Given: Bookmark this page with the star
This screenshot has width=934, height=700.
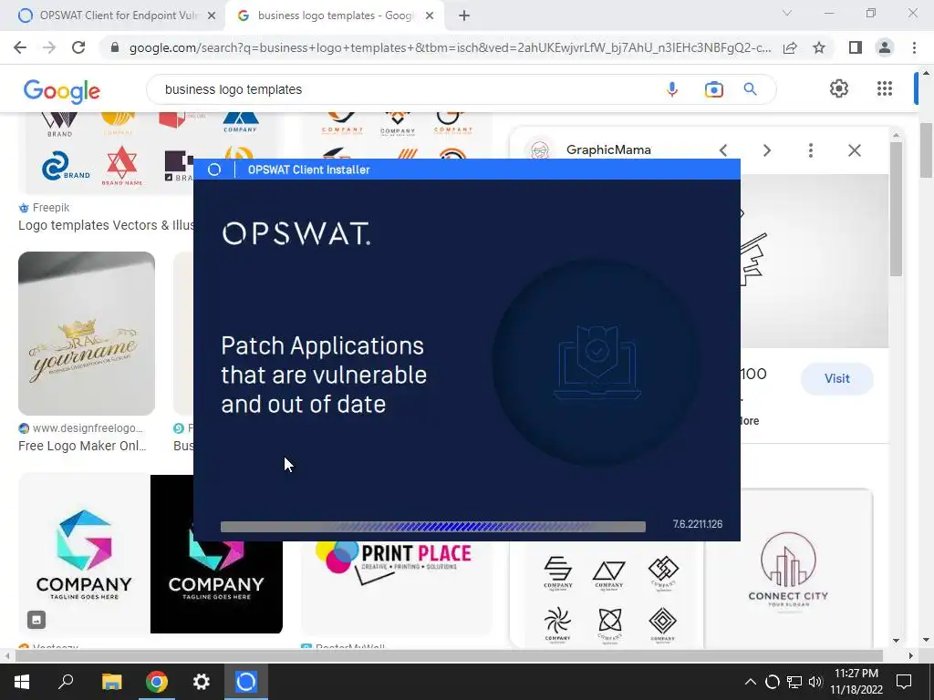Looking at the screenshot, I should pyautogui.click(x=819, y=47).
